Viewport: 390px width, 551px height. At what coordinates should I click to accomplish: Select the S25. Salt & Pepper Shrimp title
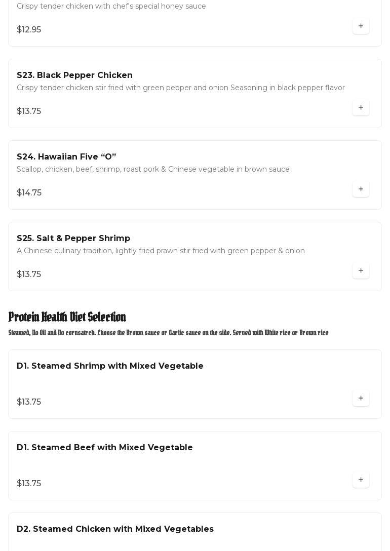point(73,239)
